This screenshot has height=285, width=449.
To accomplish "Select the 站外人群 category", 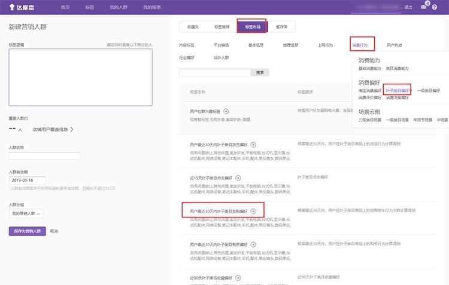I will (222, 58).
